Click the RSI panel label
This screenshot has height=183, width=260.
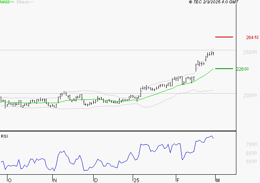(x=4, y=136)
